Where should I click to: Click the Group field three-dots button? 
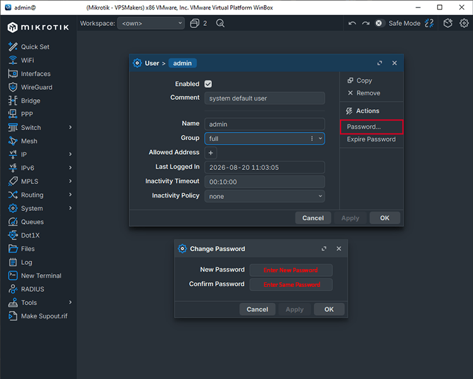coord(312,138)
